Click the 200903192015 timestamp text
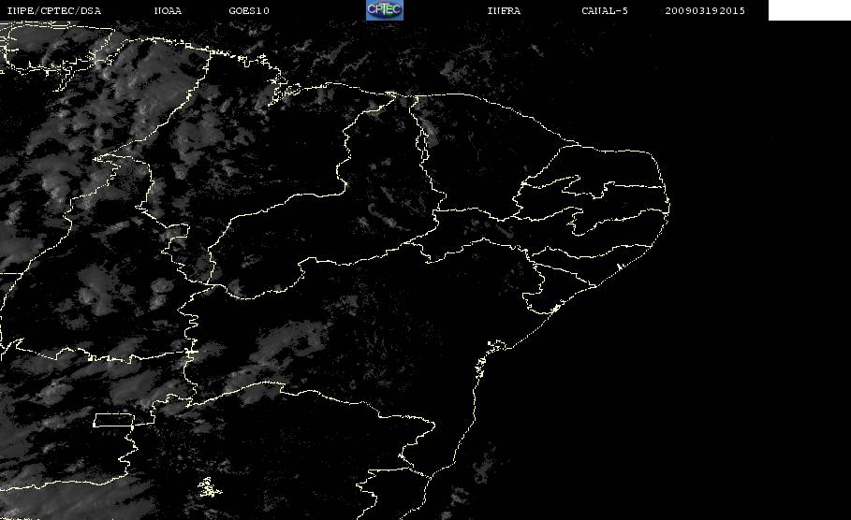The width and height of the screenshot is (851, 520). [x=705, y=11]
